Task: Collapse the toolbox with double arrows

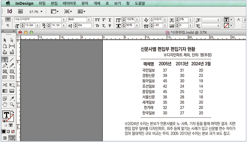Action: 14,31
